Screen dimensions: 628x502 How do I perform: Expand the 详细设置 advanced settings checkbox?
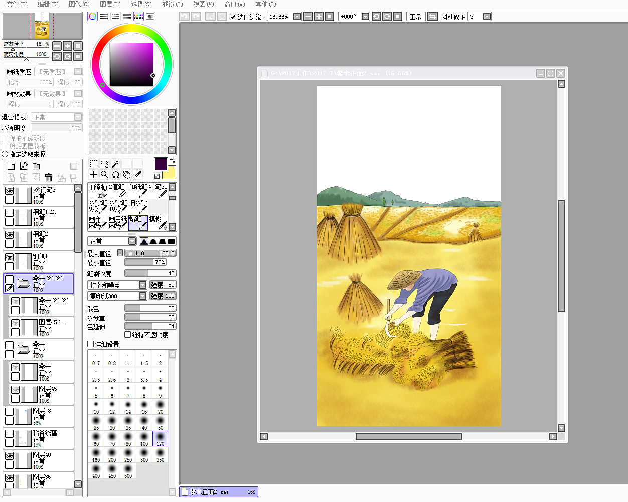click(x=91, y=344)
